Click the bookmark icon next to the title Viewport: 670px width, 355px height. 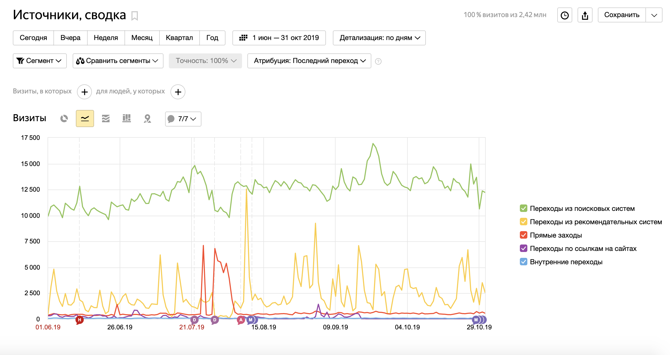click(x=135, y=16)
